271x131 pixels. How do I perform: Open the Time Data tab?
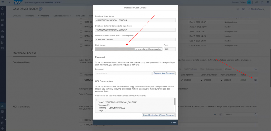tap(80, 16)
